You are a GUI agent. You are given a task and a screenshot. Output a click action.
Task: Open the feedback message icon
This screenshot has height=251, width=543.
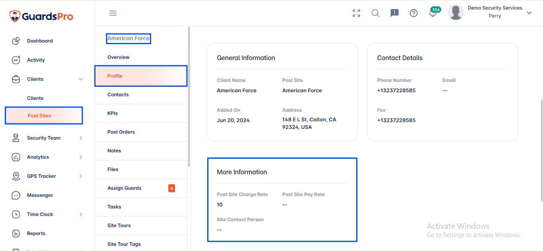395,13
